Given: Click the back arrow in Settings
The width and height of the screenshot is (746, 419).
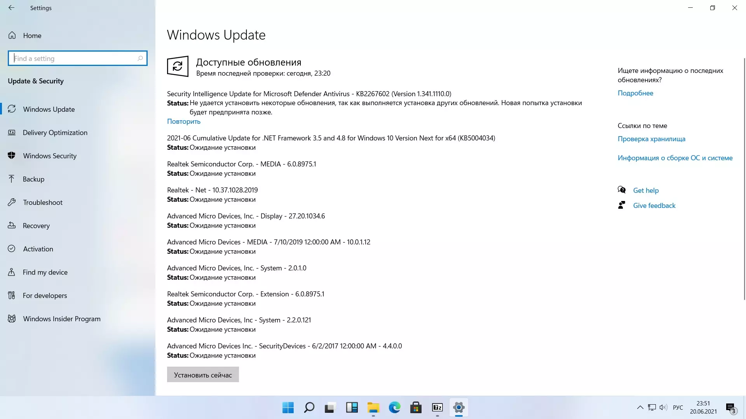Looking at the screenshot, I should 11,8.
